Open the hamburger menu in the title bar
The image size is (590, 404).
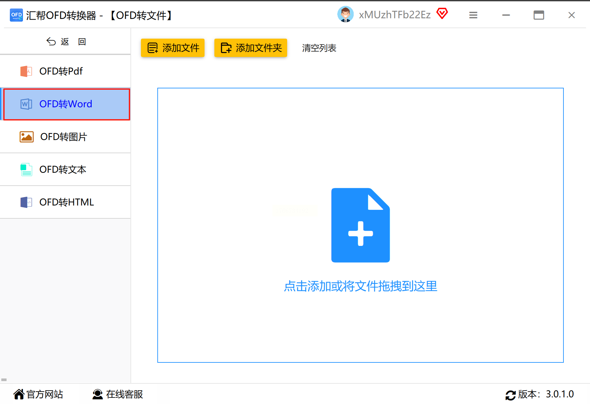(x=473, y=15)
